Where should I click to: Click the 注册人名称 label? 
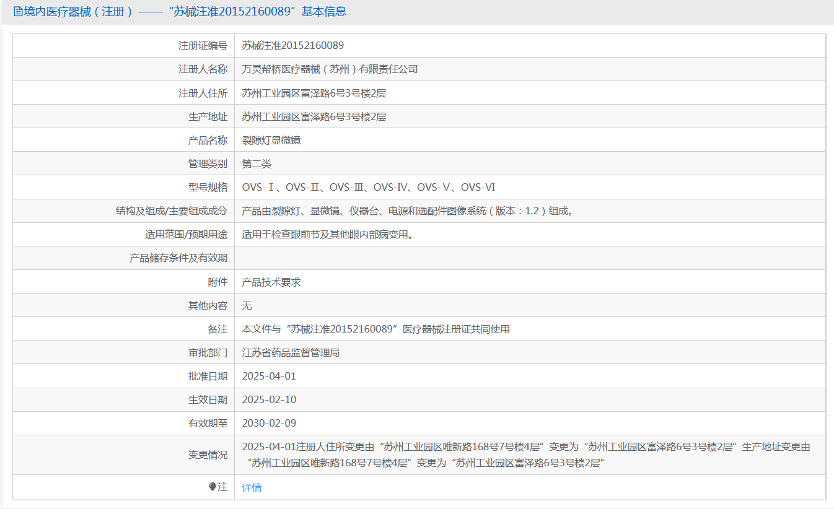click(x=203, y=69)
